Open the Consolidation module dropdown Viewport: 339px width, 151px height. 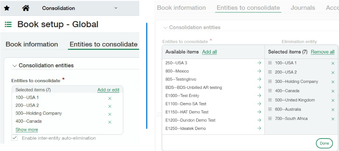[116, 8]
